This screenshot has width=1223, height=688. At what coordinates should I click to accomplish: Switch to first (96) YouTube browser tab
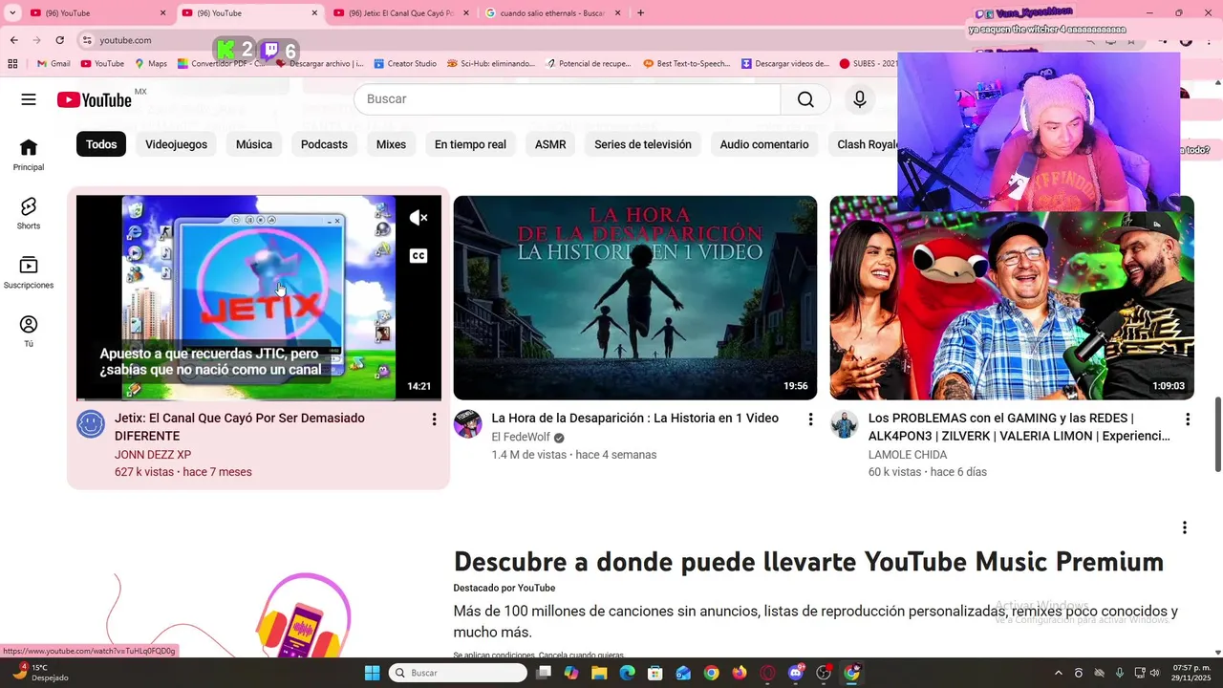click(97, 13)
